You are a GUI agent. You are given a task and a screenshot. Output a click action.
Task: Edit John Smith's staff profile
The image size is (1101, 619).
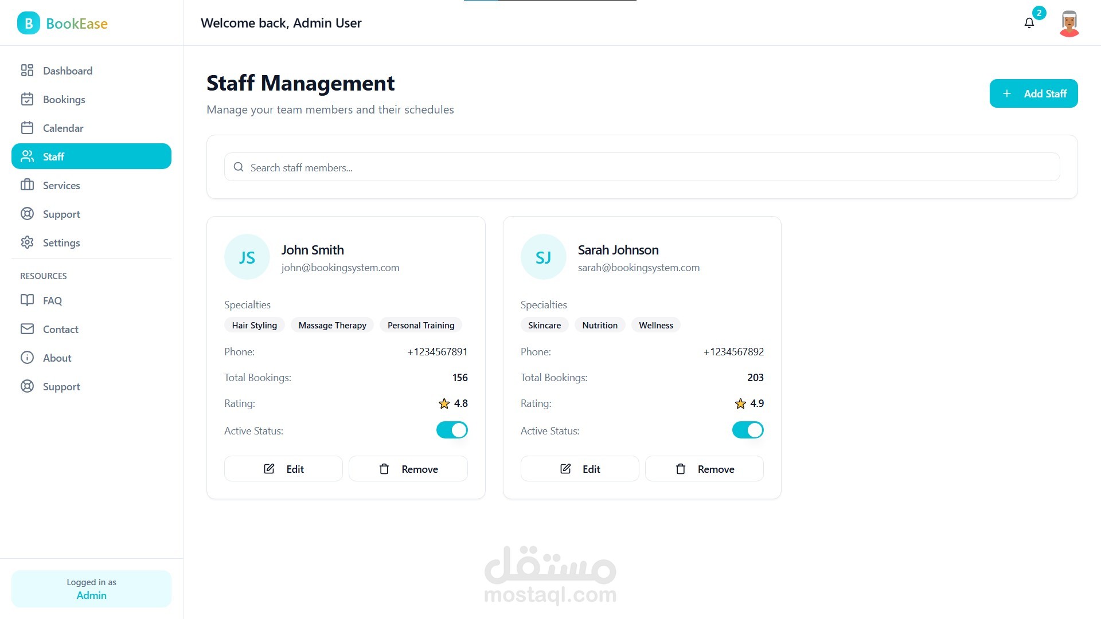(x=283, y=469)
